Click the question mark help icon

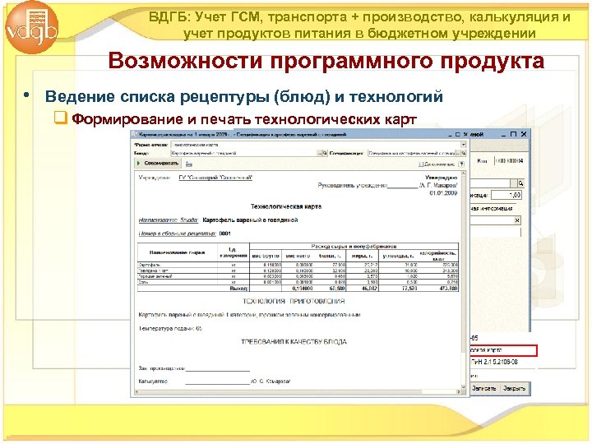[461, 164]
